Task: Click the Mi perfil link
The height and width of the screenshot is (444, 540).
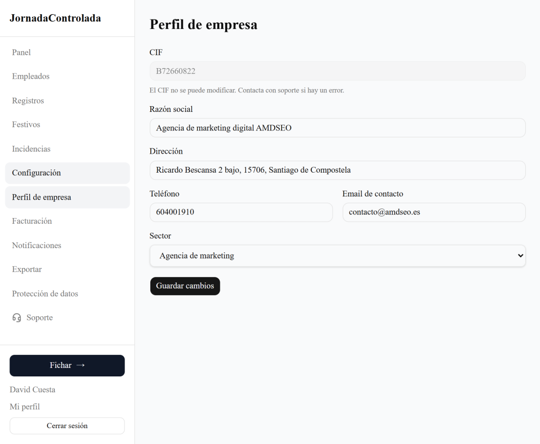Action: (x=25, y=407)
